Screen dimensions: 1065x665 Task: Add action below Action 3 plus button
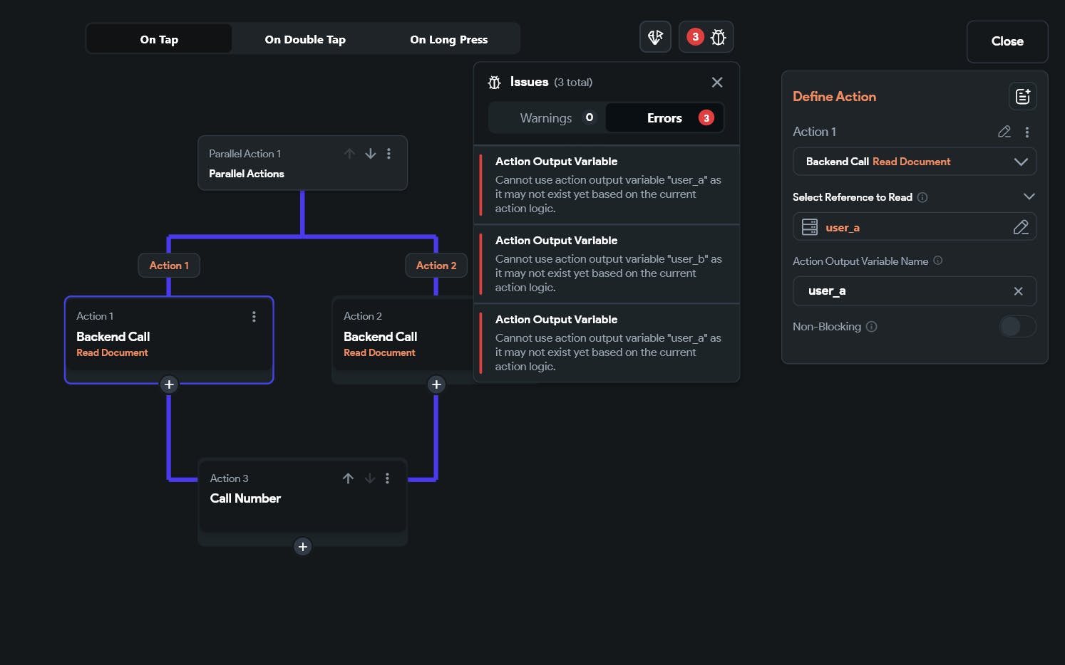[303, 547]
